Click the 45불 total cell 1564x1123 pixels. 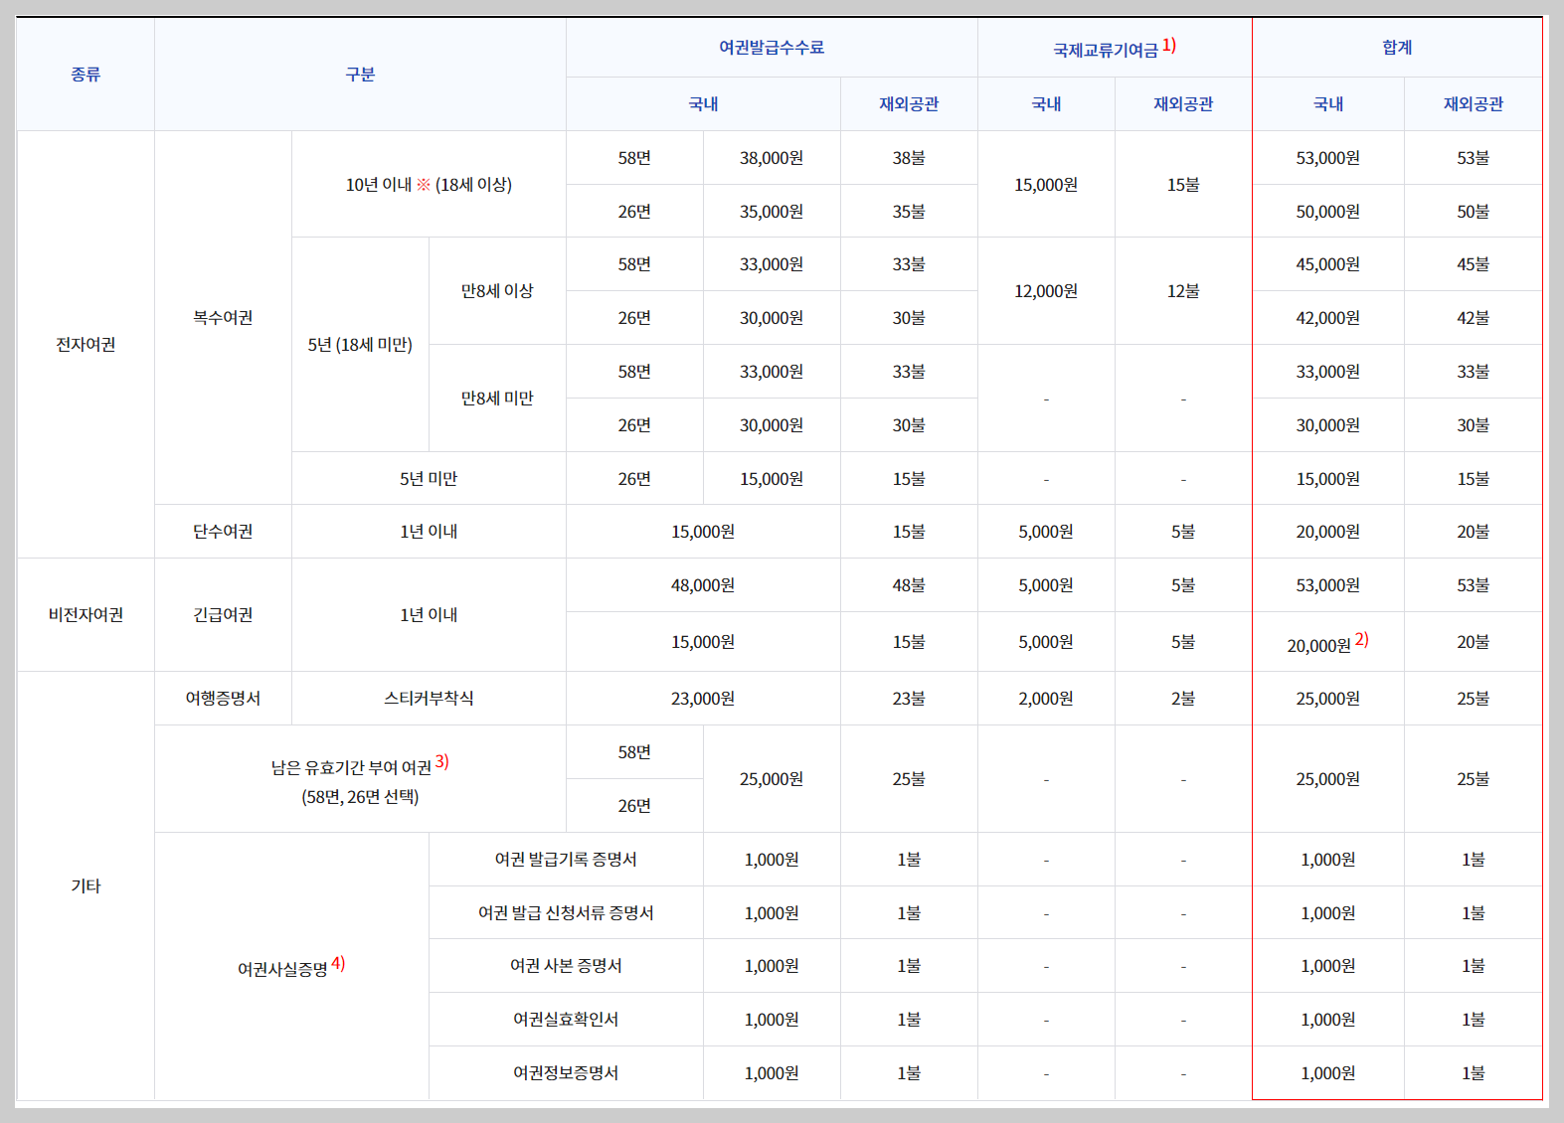click(x=1474, y=264)
